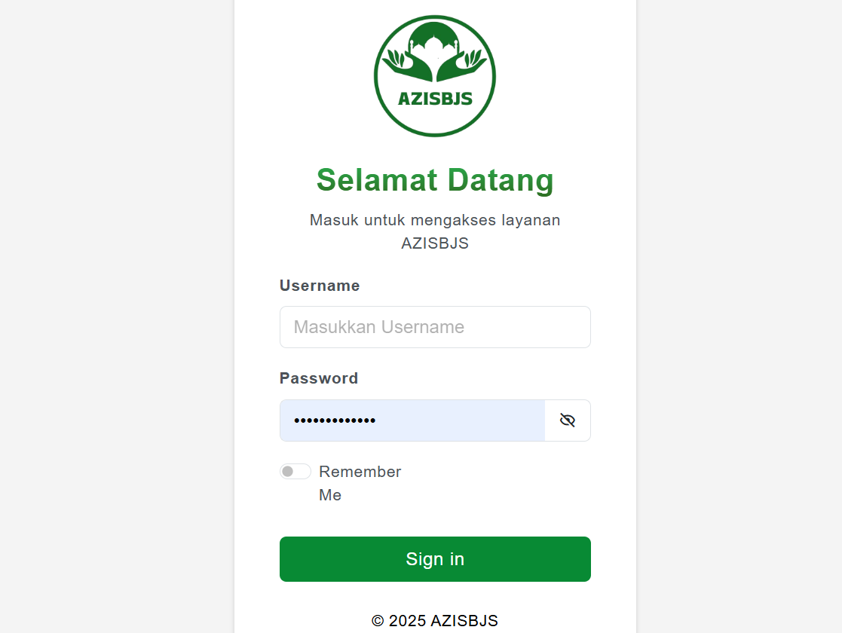Screen dimensions: 842x633
Task: Click the 'Masuk untuk mengakses layanan' subtitle line
Action: tap(435, 220)
